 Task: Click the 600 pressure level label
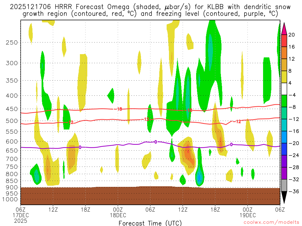[x=12, y=142]
